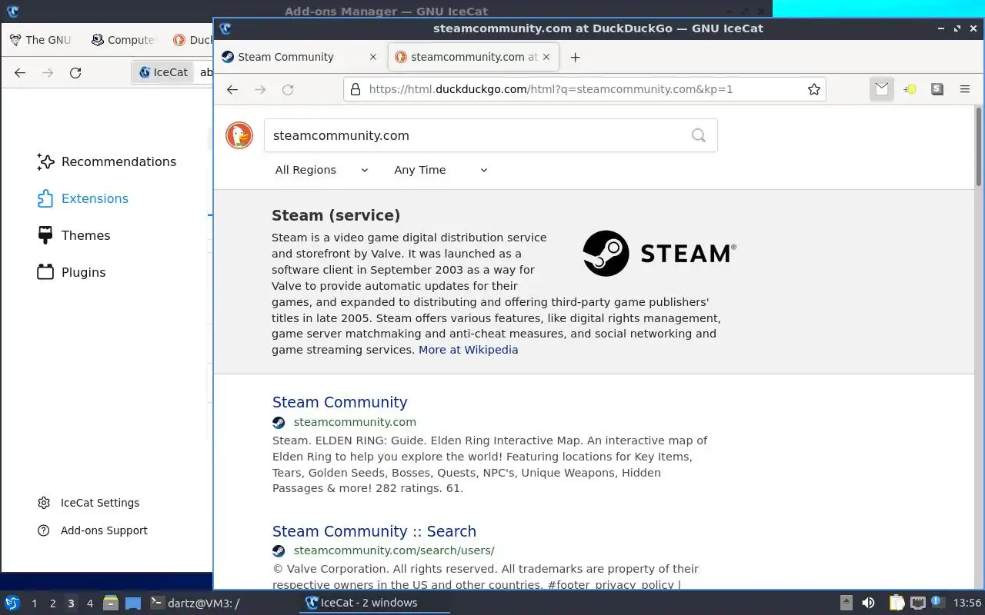985x615 pixels.
Task: Open Add-ons Support link
Action: click(x=93, y=530)
